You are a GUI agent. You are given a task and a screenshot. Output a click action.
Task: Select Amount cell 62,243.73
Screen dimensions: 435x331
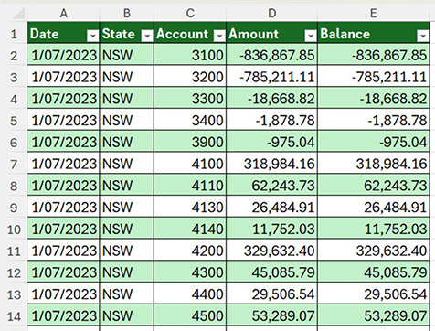pyautogui.click(x=271, y=186)
